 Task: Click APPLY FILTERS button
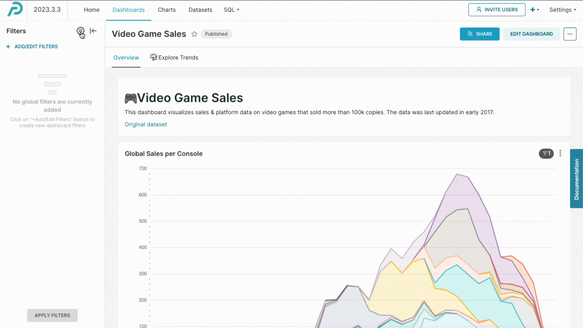pyautogui.click(x=53, y=315)
